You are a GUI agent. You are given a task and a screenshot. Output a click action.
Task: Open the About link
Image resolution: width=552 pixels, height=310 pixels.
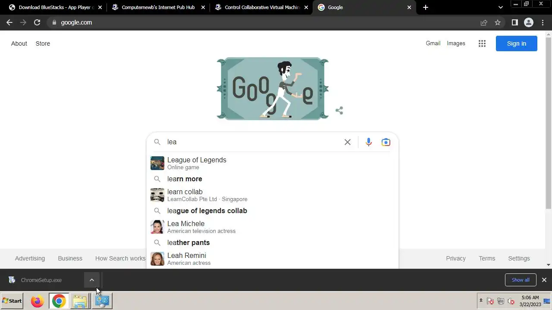pyautogui.click(x=19, y=43)
